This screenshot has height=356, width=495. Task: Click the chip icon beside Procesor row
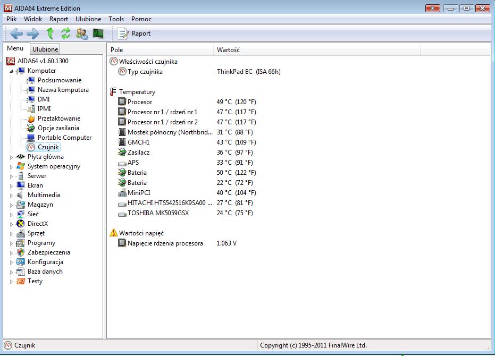point(122,101)
